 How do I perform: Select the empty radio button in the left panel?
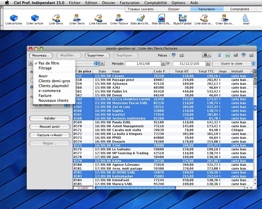pyautogui.click(x=32, y=80)
